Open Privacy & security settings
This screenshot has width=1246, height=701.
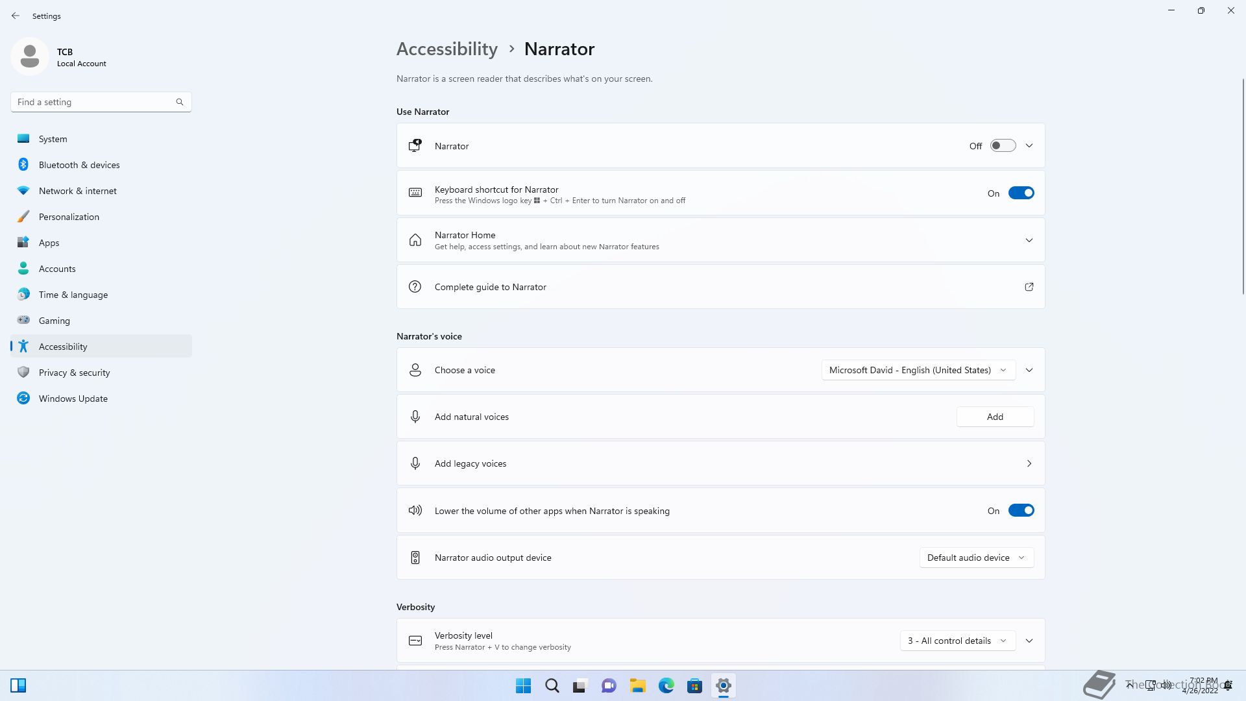tap(101, 373)
